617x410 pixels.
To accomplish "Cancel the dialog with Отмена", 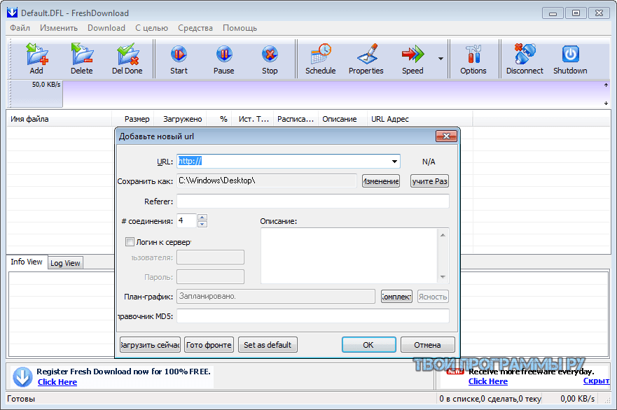I will click(x=428, y=345).
